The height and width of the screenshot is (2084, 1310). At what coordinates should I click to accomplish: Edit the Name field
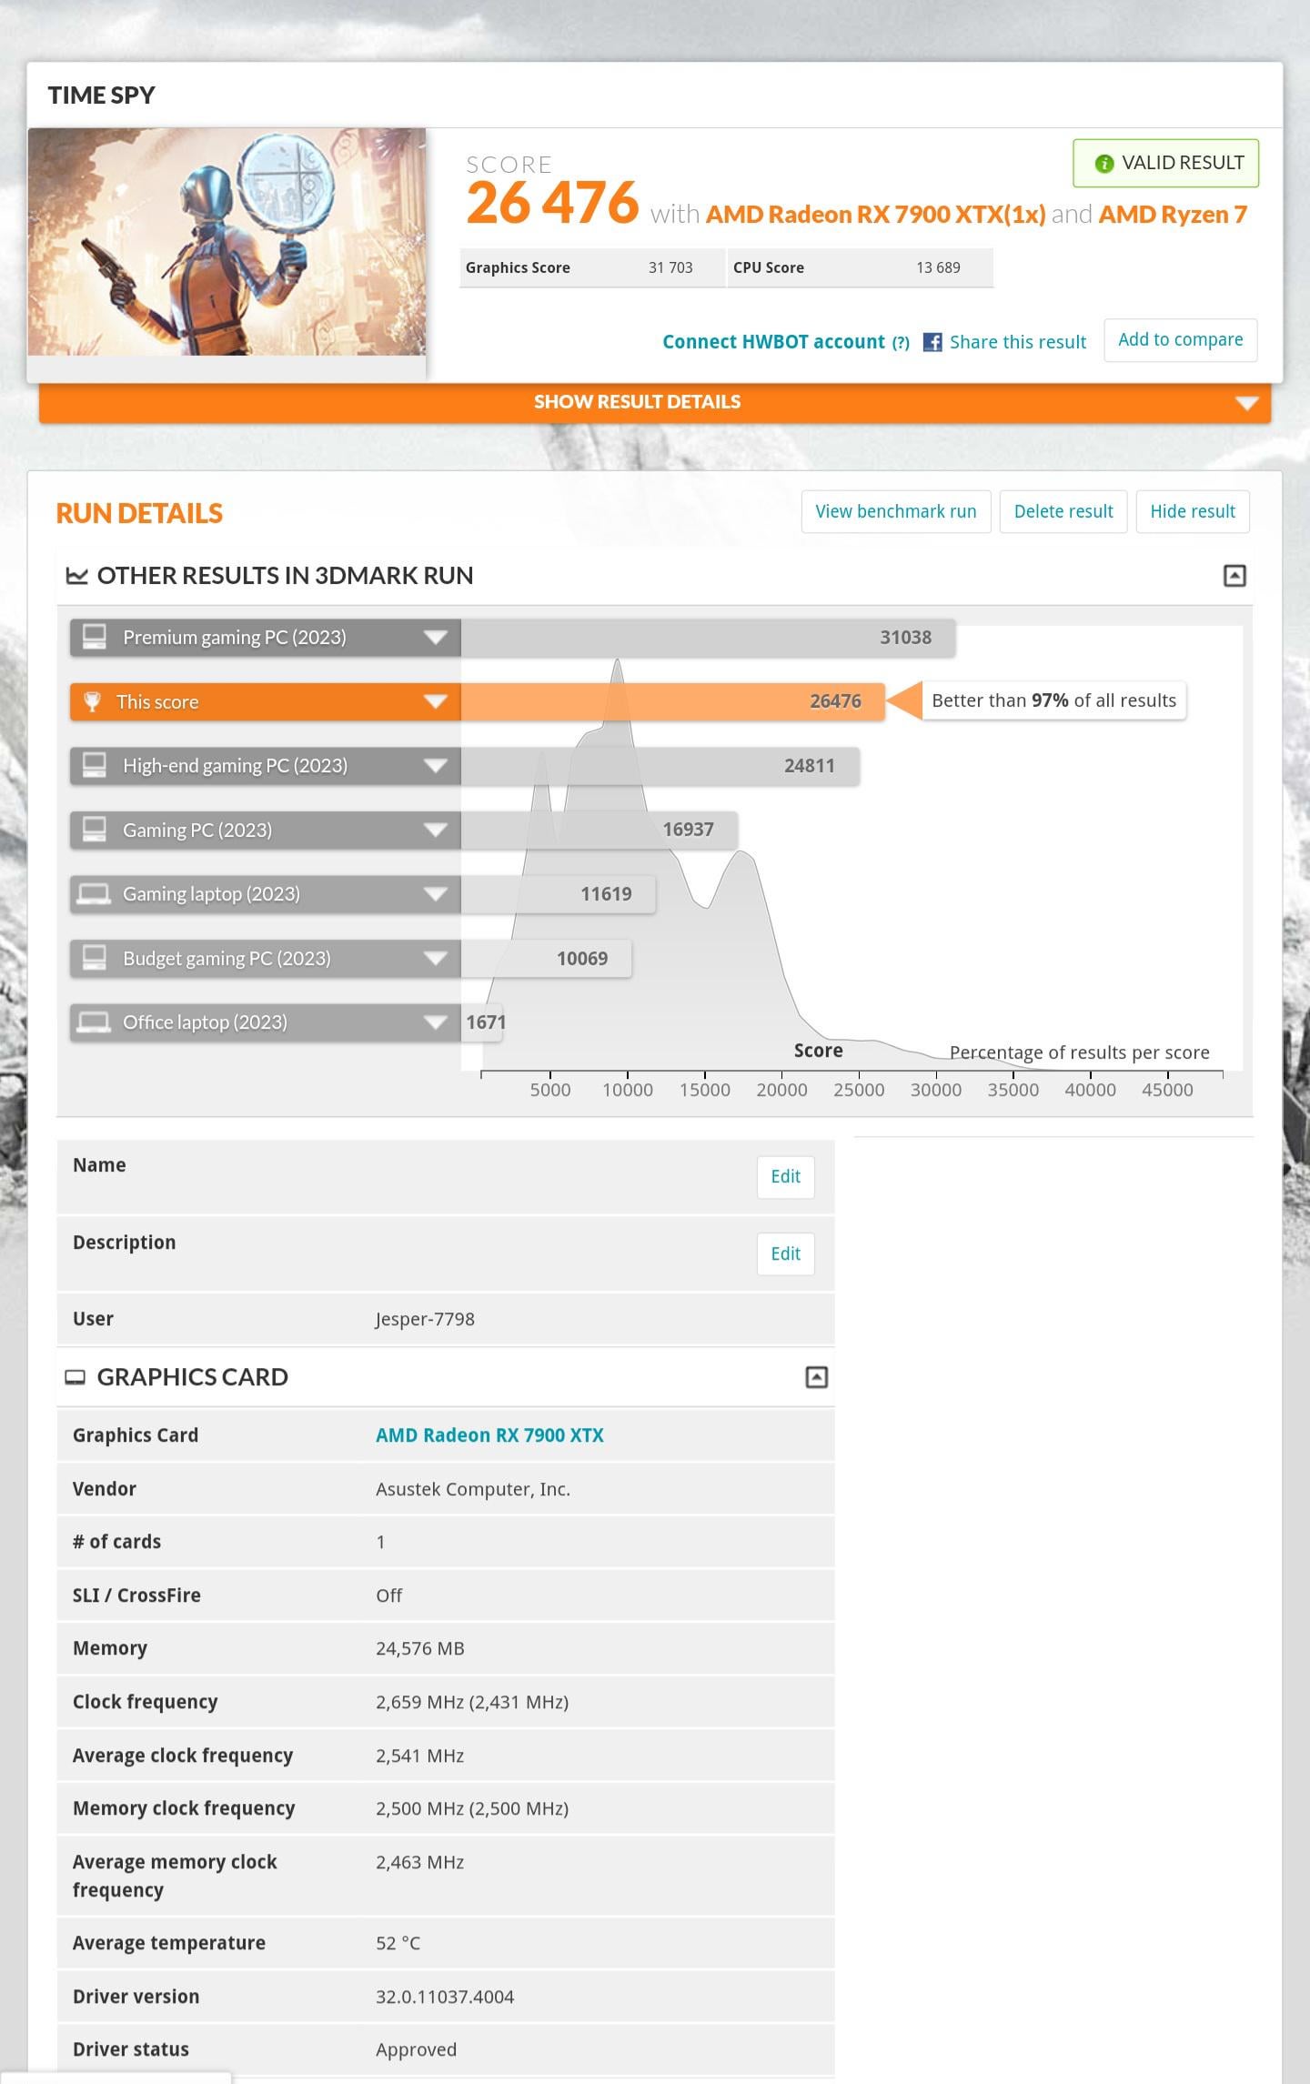tap(786, 1177)
